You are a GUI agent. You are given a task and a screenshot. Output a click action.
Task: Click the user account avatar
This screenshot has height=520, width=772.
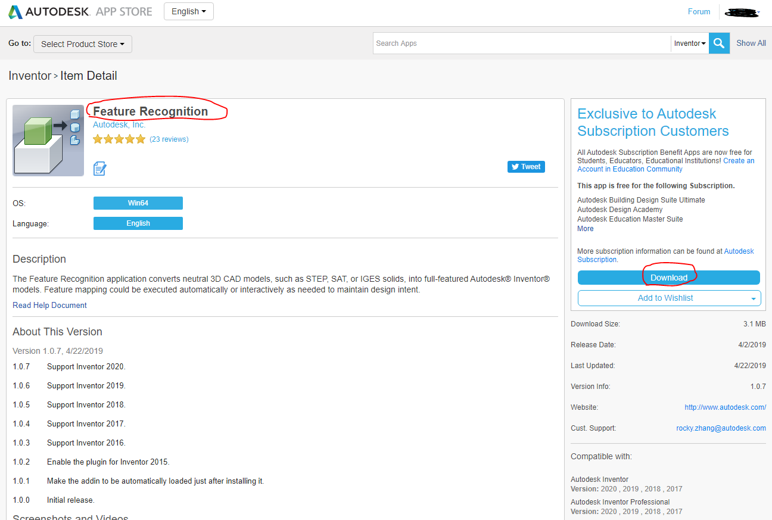click(x=742, y=11)
